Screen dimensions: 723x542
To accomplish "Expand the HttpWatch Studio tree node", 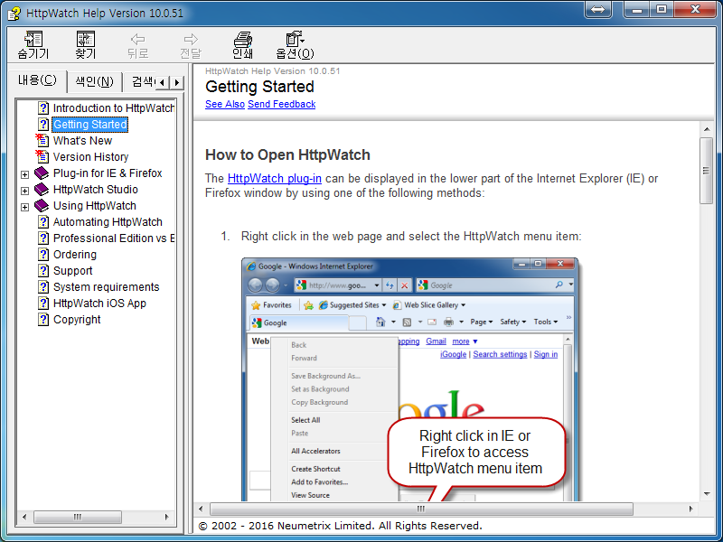I will tap(25, 191).
